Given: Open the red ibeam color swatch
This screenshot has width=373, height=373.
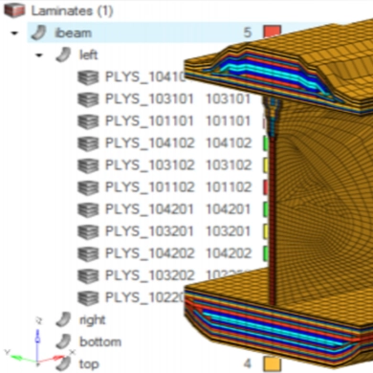Looking at the screenshot, I should (x=273, y=33).
